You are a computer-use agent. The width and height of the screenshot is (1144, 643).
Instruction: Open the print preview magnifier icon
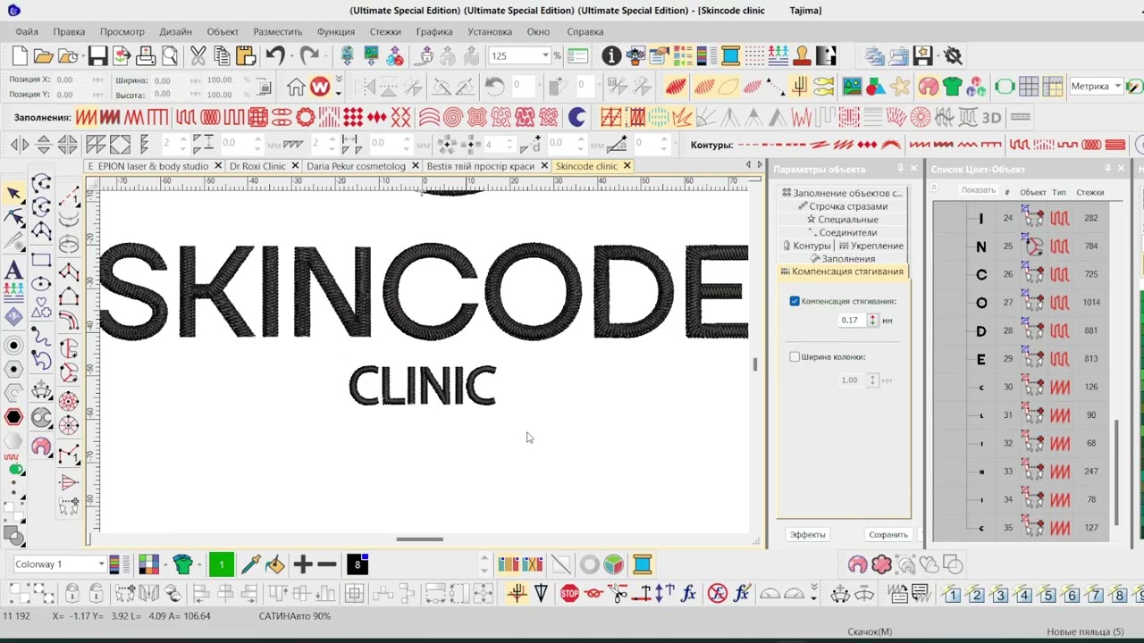tap(169, 56)
